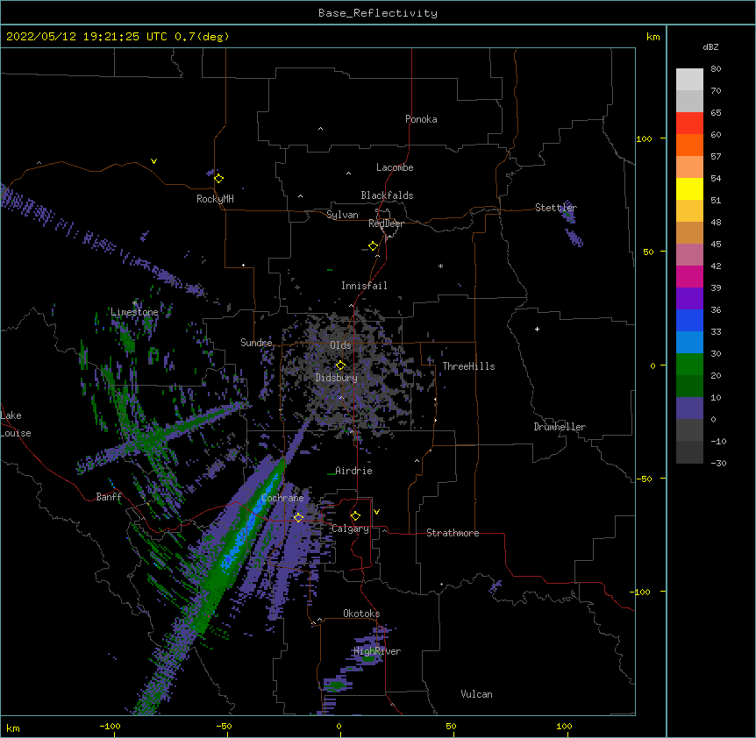Click the Calgary city label
Screen dimensions: 756x738
350,529
